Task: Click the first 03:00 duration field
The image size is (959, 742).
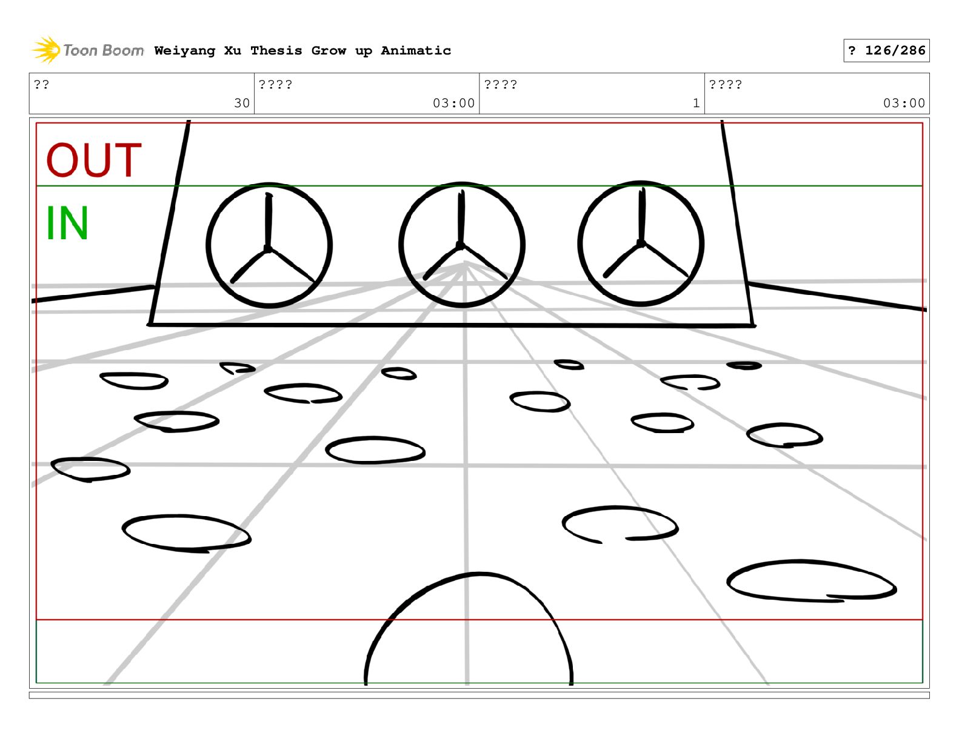Action: click(x=367, y=93)
